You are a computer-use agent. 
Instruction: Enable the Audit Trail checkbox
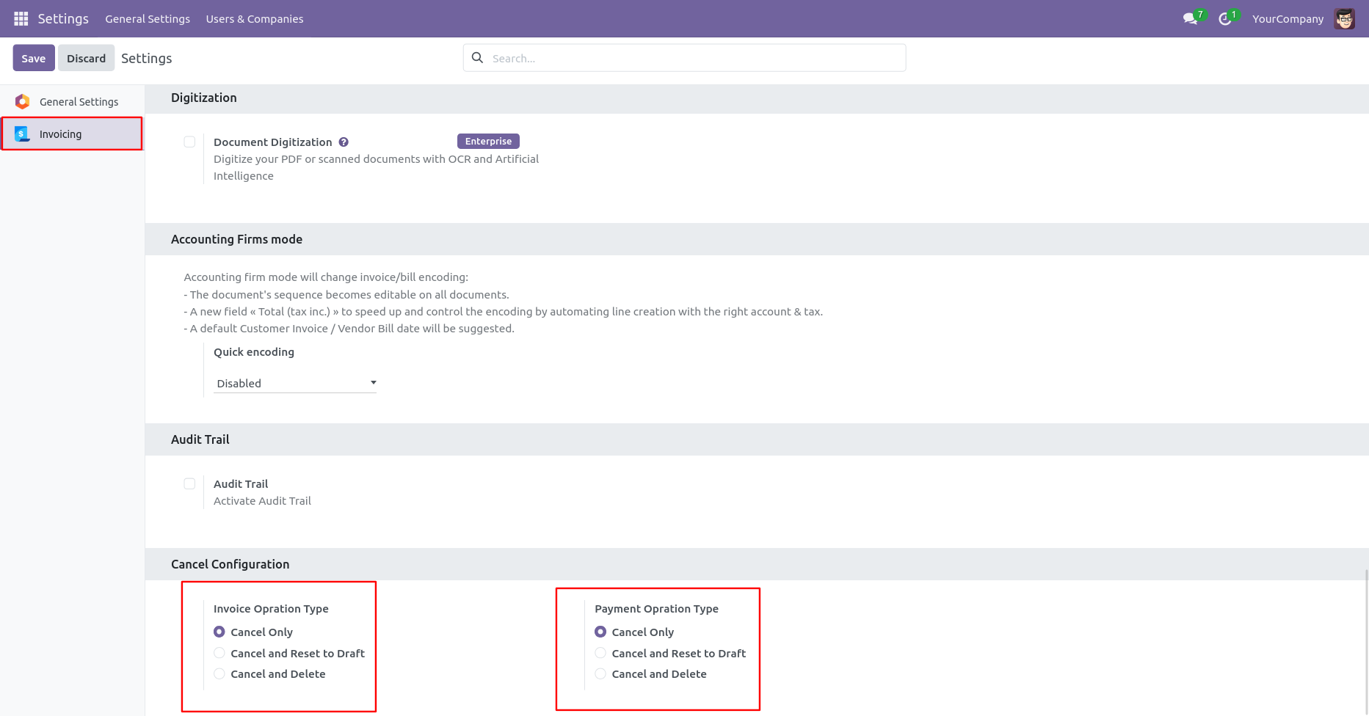189,483
